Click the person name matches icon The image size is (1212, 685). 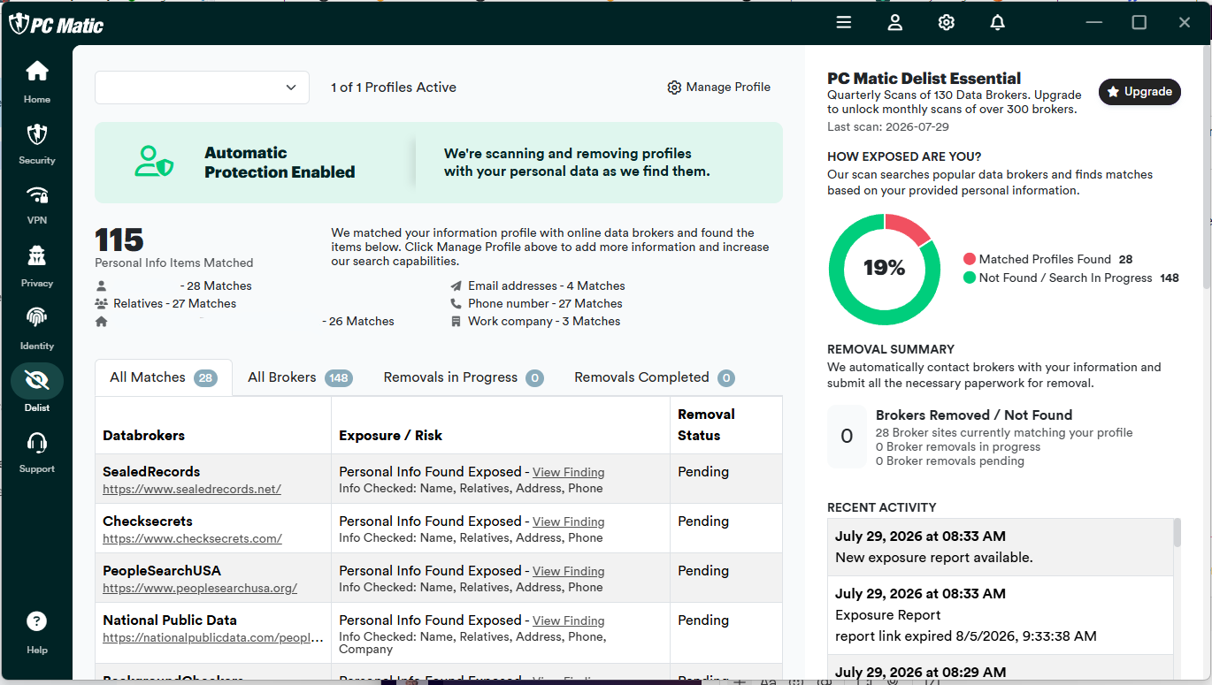[102, 286]
